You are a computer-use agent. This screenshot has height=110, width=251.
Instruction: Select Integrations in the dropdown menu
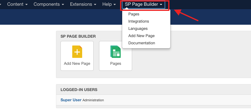(x=139, y=21)
